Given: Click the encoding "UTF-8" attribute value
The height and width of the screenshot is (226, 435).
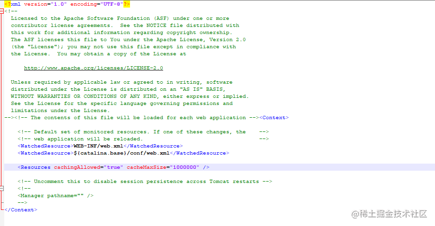Looking at the screenshot, I should pos(112,4).
